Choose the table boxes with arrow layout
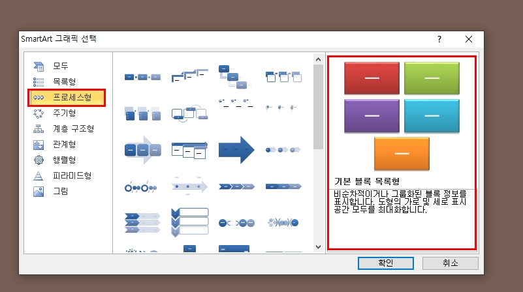The image size is (523, 292). click(189, 150)
